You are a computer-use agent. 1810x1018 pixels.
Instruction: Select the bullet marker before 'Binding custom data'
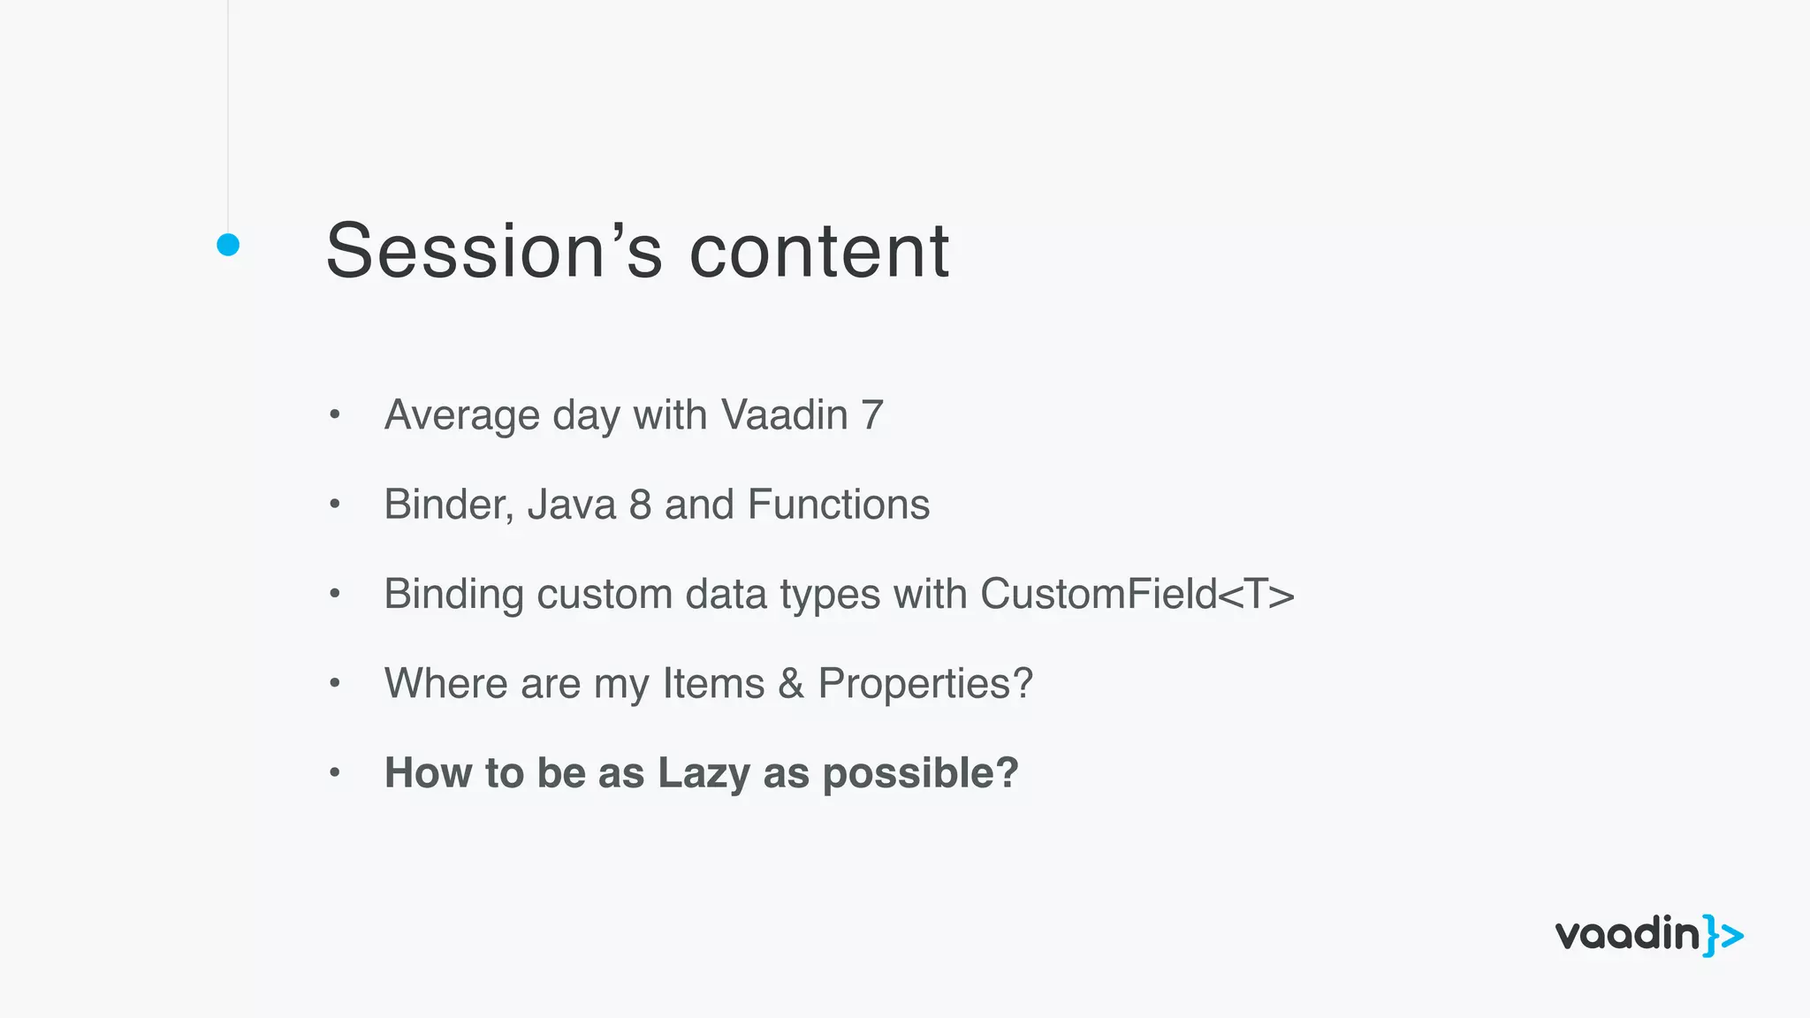[334, 593]
